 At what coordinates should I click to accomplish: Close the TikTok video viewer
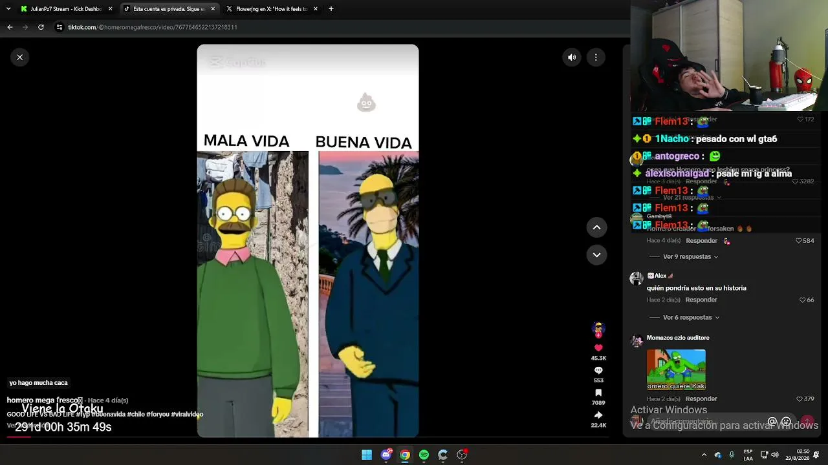click(x=20, y=57)
